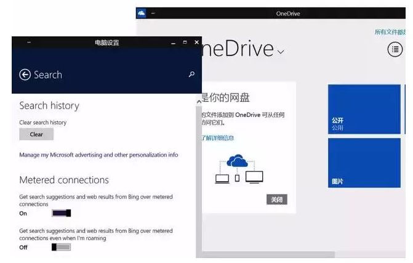Click the 关闭 button in OneDrive card
Viewport: 413px width, 263px height.
(277, 200)
